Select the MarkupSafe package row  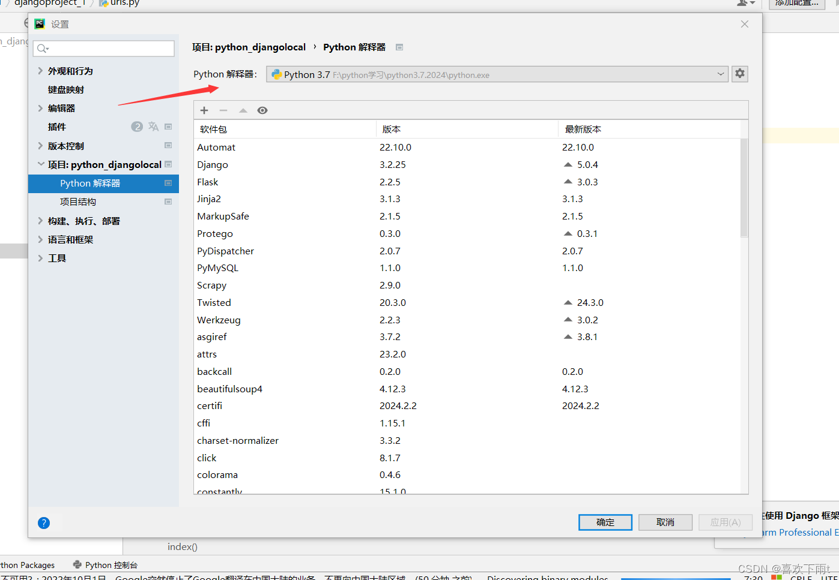[x=467, y=217]
